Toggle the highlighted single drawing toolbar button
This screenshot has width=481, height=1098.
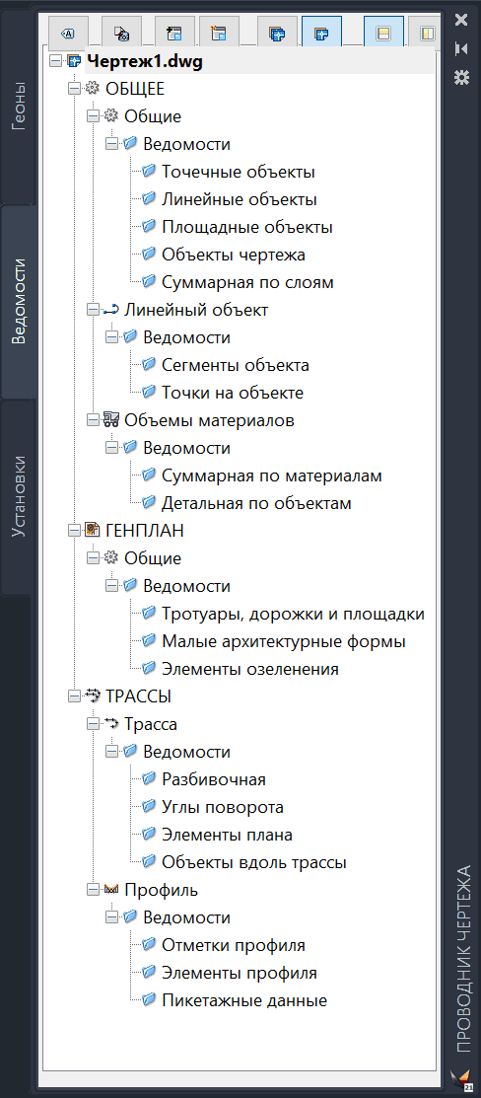coord(322,33)
